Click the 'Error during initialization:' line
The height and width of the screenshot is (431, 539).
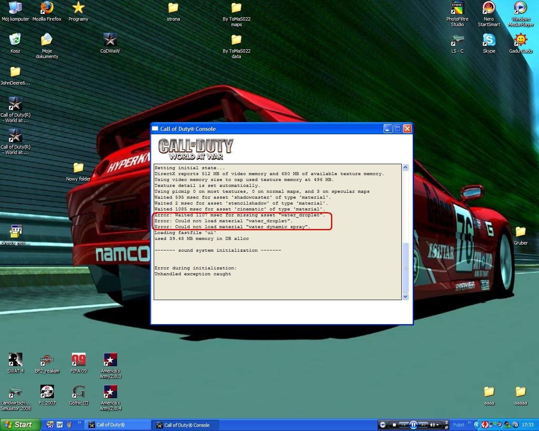(x=195, y=268)
